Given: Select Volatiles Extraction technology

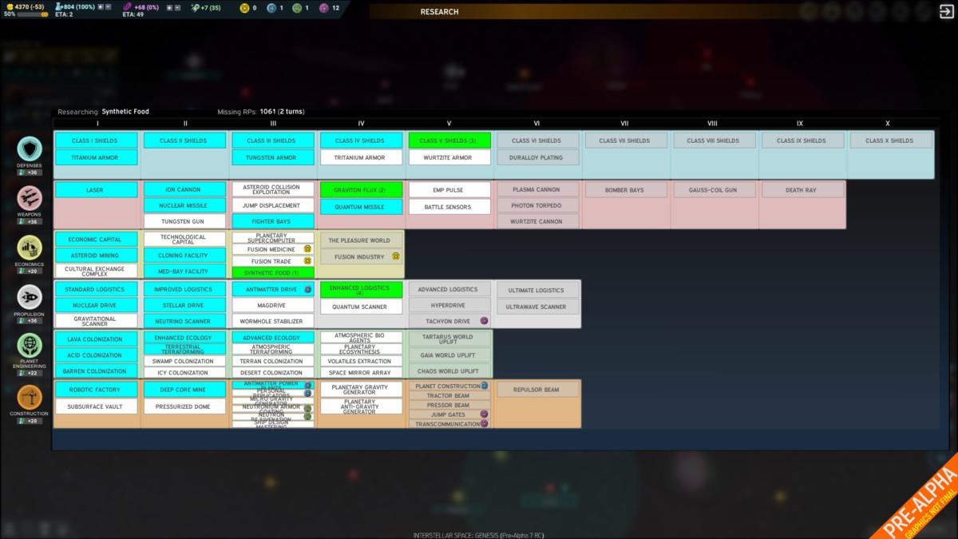Looking at the screenshot, I should pyautogui.click(x=362, y=361).
